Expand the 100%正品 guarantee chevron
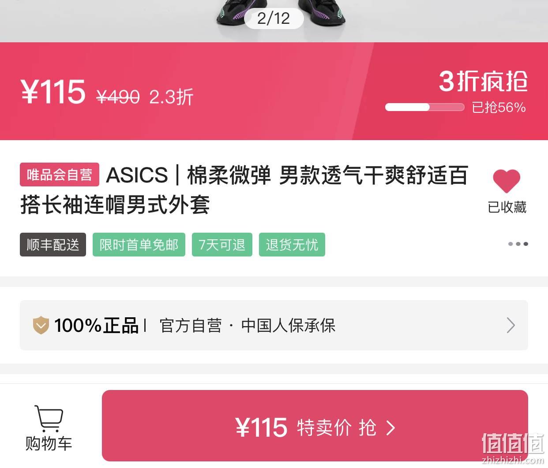The height and width of the screenshot is (468, 548). click(510, 325)
